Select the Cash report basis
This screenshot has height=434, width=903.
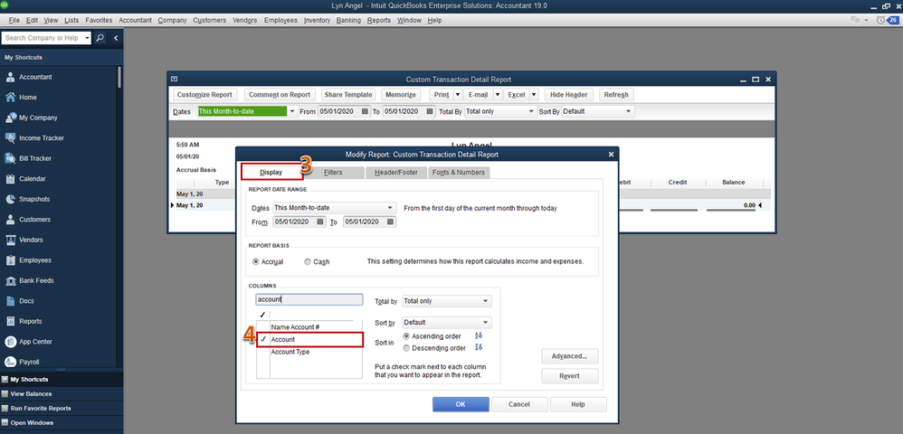click(307, 262)
